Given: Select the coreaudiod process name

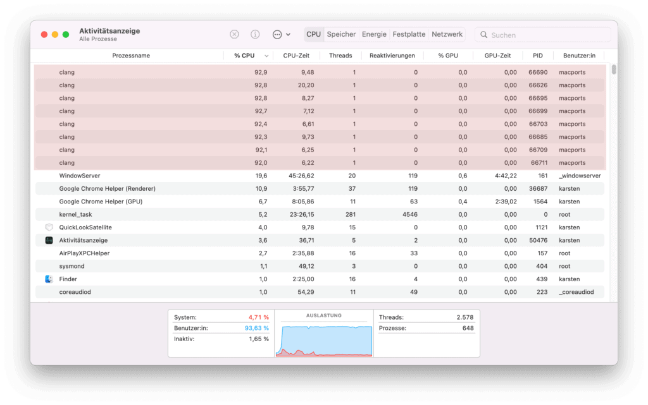Looking at the screenshot, I should tap(75, 292).
